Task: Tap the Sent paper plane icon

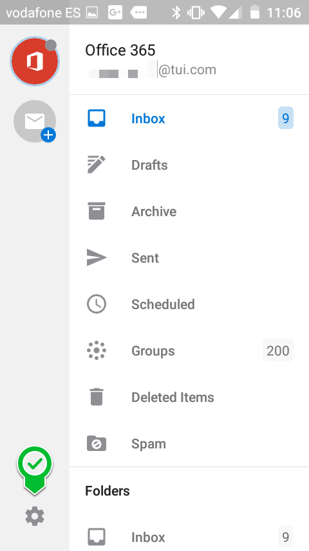Action: coord(97,257)
